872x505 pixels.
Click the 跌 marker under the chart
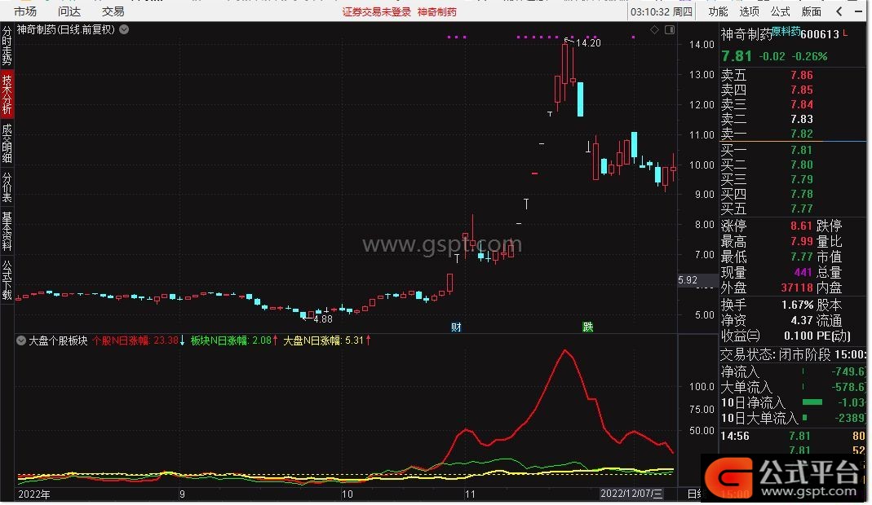pyautogui.click(x=588, y=327)
